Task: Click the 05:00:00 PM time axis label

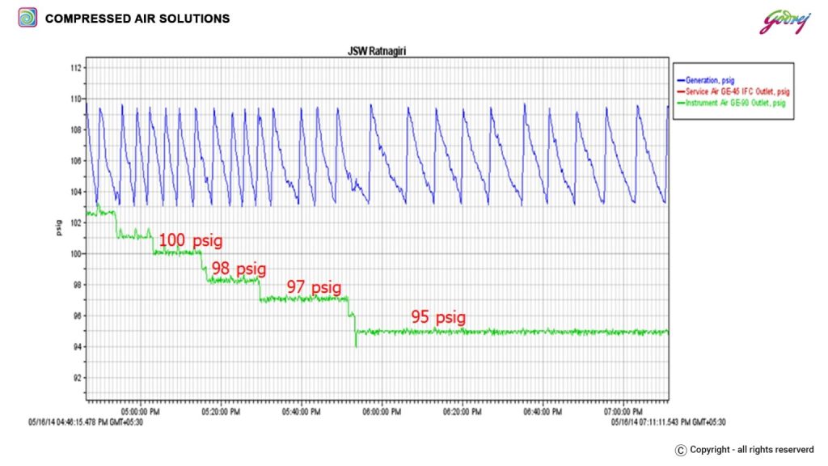Action: [x=141, y=412]
